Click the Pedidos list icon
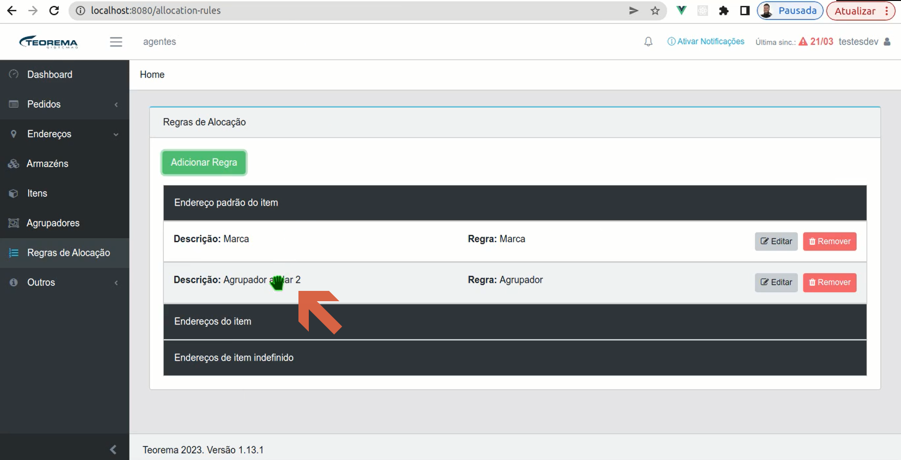This screenshot has width=901, height=460. (x=14, y=104)
